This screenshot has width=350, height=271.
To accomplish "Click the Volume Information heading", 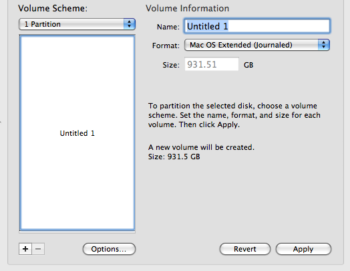I will tap(187, 9).
